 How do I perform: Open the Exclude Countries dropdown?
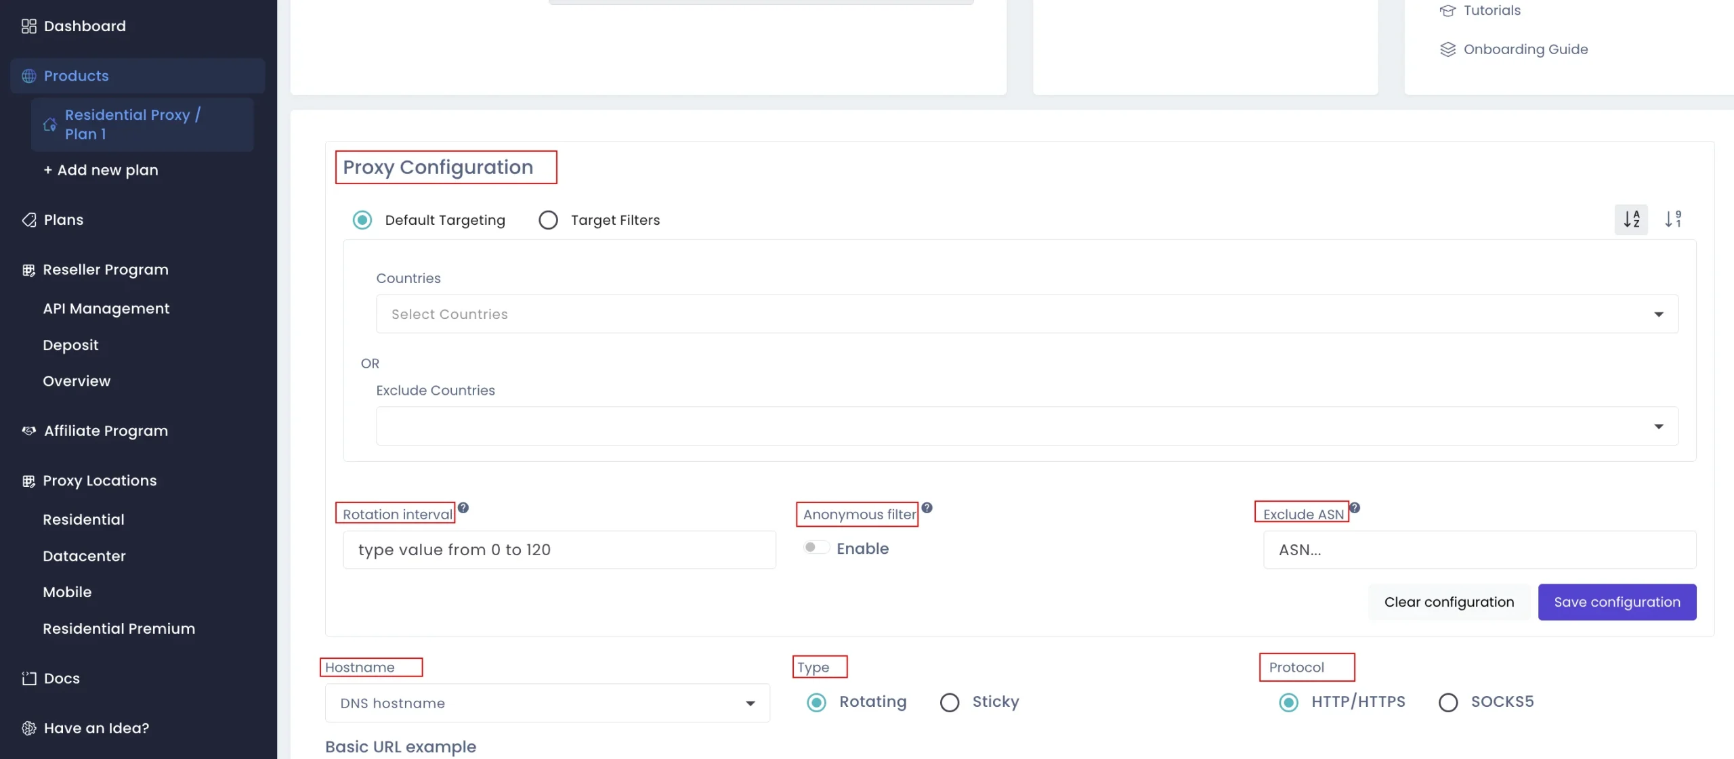[x=1027, y=426]
